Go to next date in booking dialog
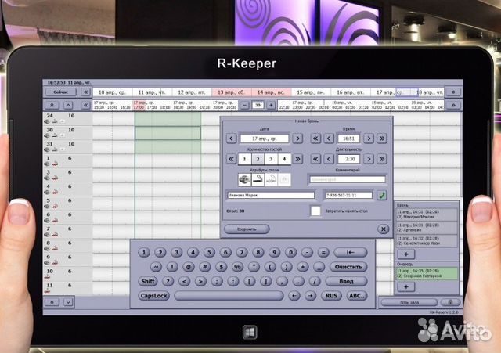 (297, 139)
